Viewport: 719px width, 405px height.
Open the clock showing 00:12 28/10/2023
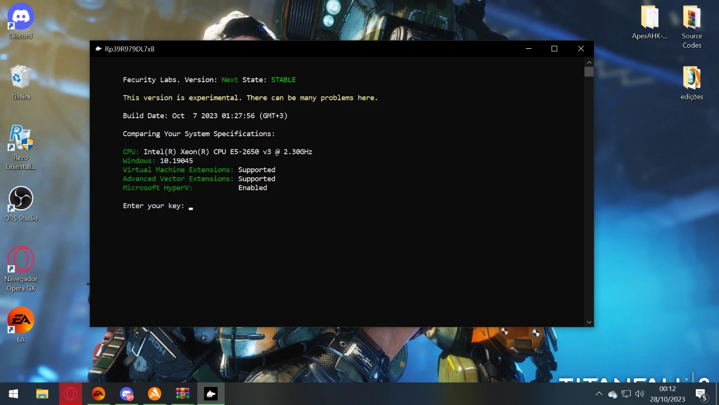667,394
